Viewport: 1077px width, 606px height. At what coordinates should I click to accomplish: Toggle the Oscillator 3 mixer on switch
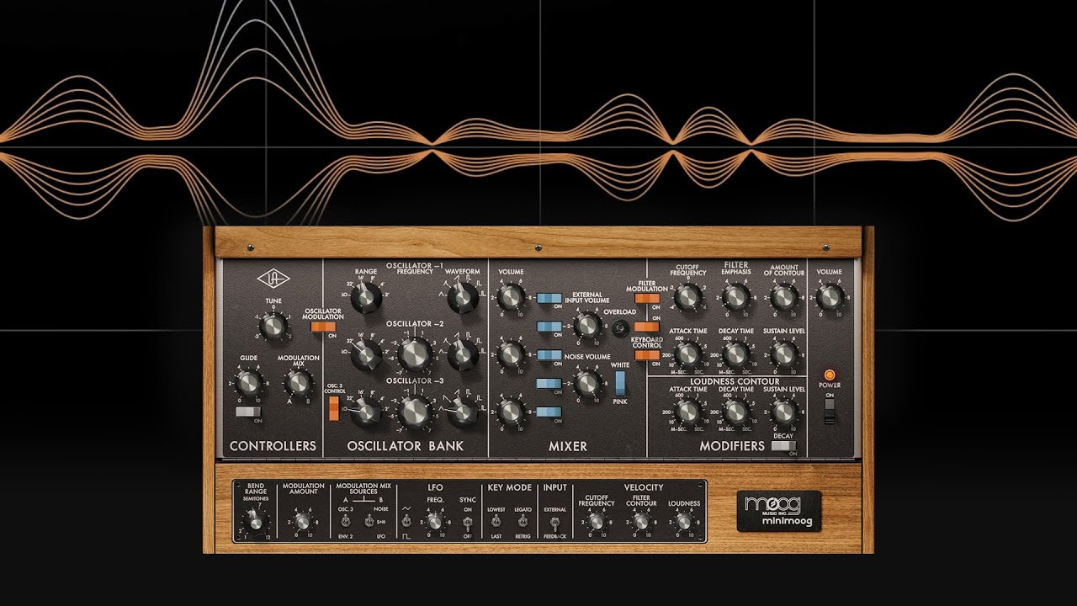(x=549, y=412)
